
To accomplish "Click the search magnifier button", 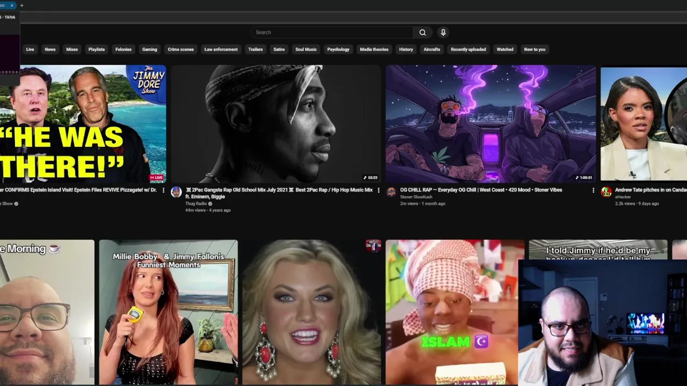I will (422, 32).
